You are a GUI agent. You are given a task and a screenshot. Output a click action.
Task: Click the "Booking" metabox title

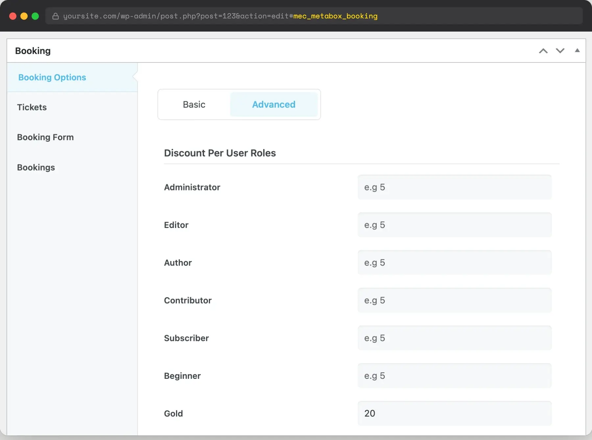(33, 51)
